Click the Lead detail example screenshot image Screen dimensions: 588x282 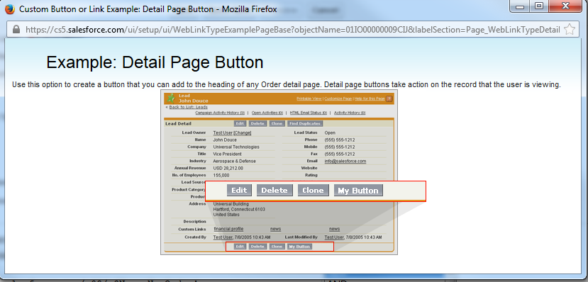279,172
